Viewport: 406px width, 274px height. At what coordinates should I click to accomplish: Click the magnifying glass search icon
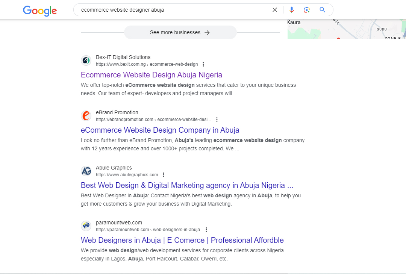[322, 10]
